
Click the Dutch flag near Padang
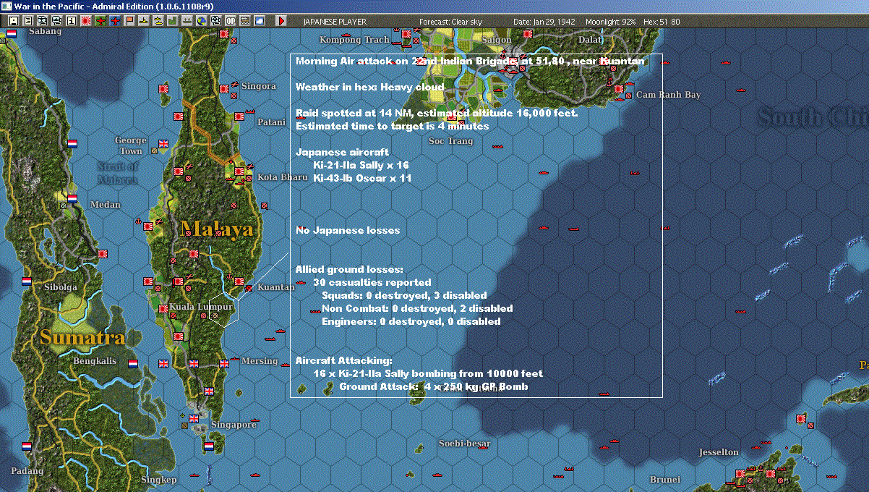27,446
